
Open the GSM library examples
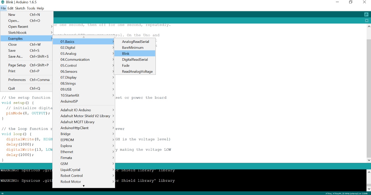click(x=84, y=164)
